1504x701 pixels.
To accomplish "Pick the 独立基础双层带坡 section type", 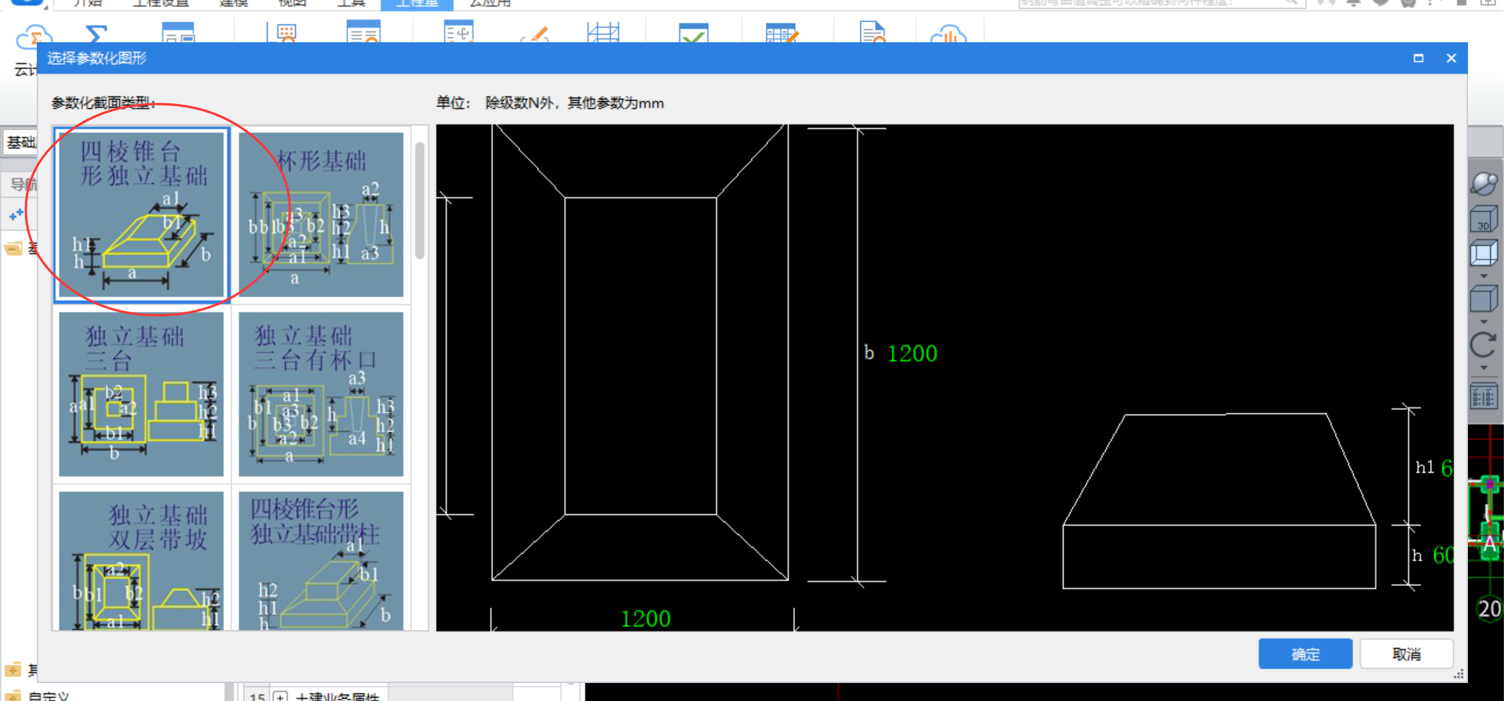I will click(x=142, y=560).
